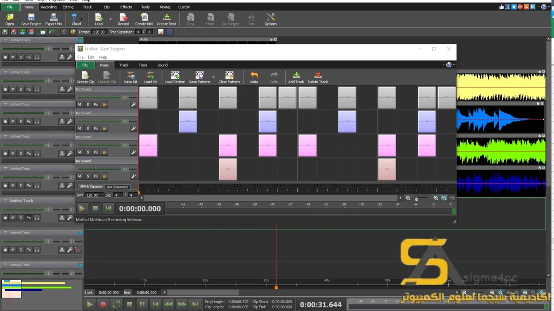554x311 pixels.
Task: Open settings wrench on pink-pad beat track
Action: (x=133, y=153)
